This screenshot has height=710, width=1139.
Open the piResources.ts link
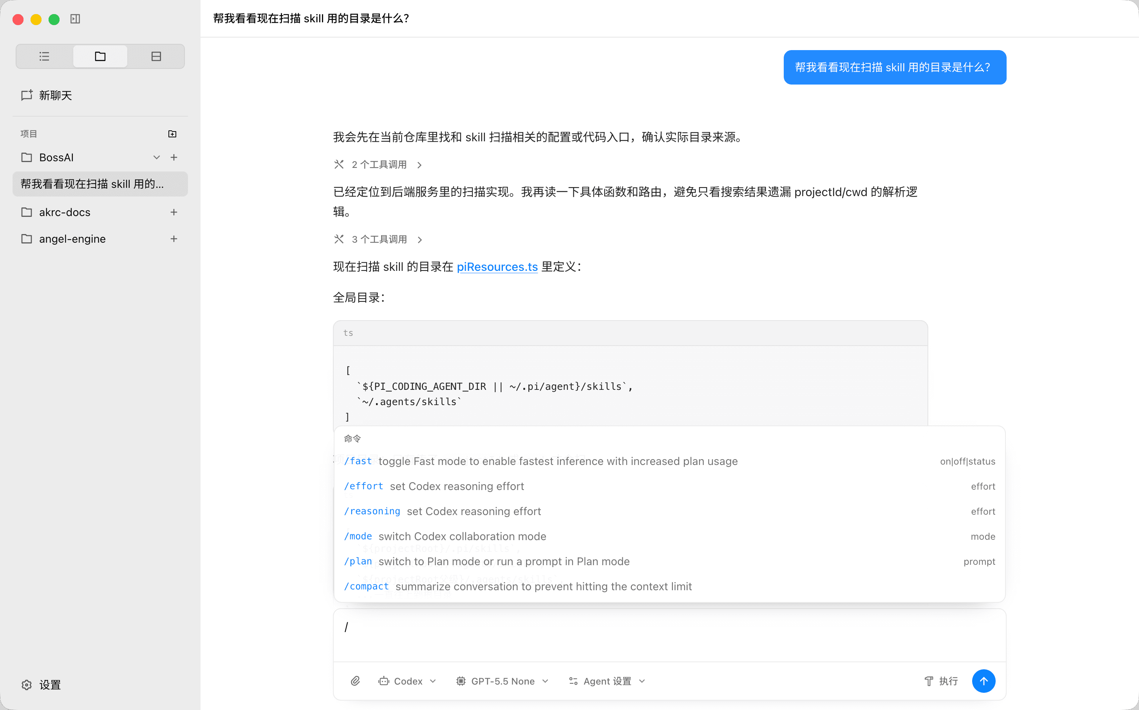click(497, 267)
